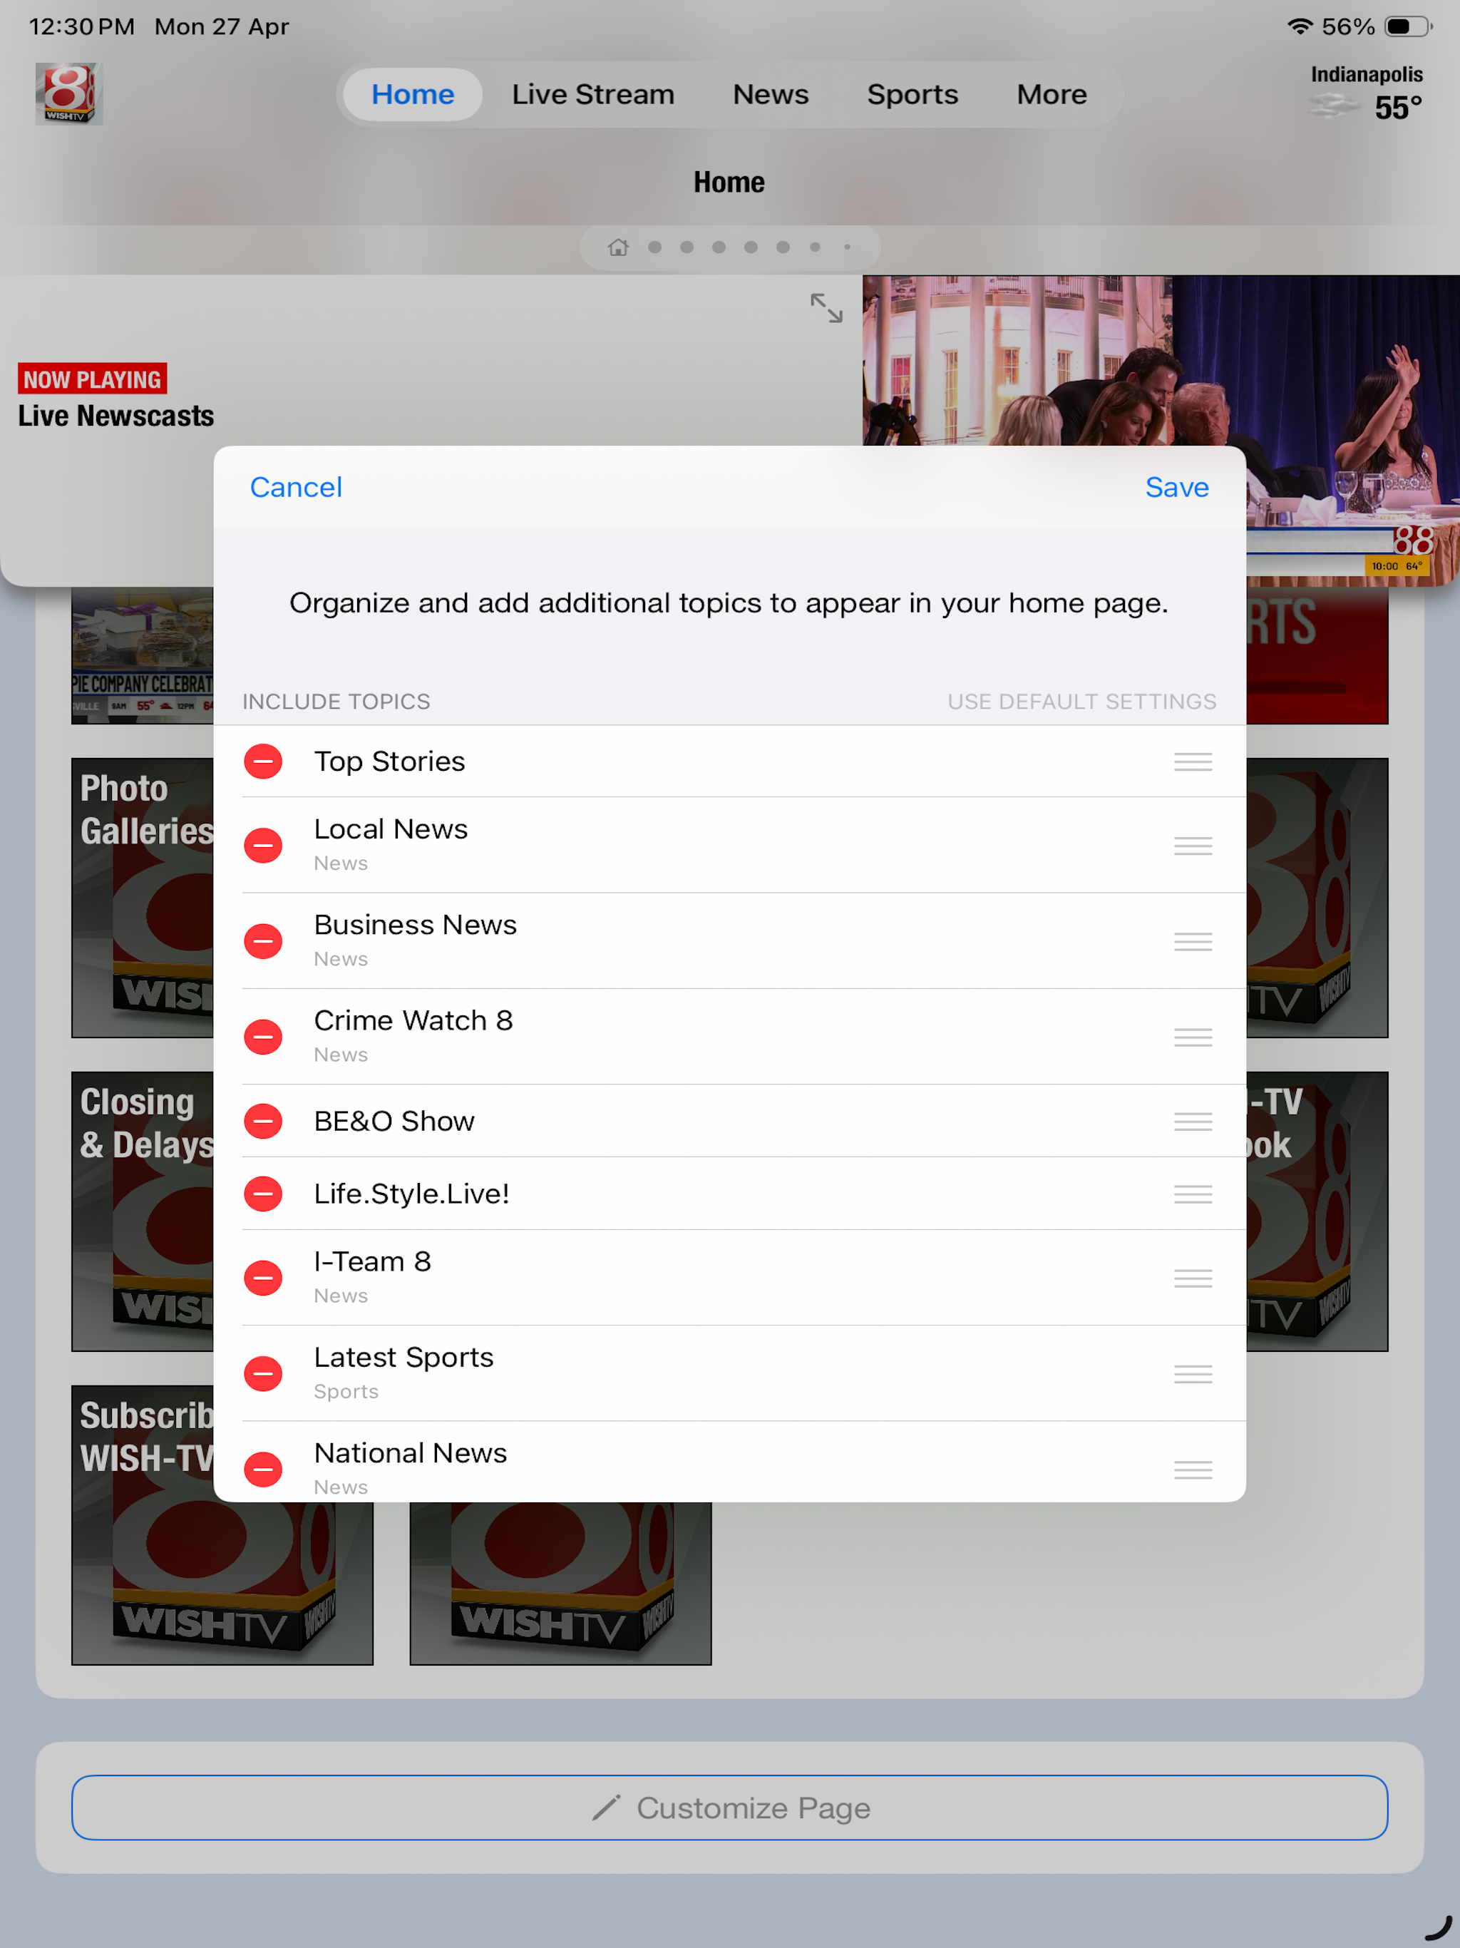The height and width of the screenshot is (1948, 1460).
Task: Tap the page indicator dots below Home
Action: 729,247
